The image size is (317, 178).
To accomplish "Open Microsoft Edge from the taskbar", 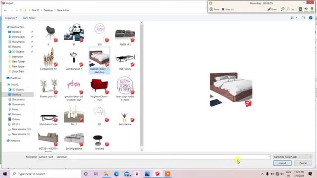I will 116,174.
